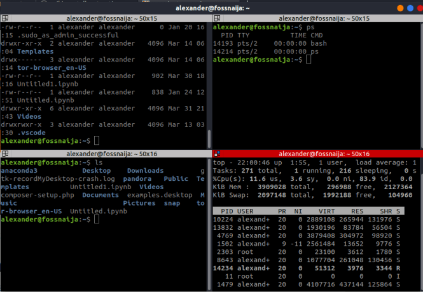The image size is (423, 292).
Task: Focus the red-highlighted 50x16 pane titlebar text
Action: coord(324,154)
